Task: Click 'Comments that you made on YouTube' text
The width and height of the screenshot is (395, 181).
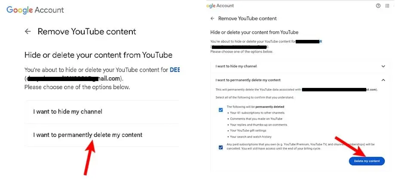Action: tap(256, 119)
